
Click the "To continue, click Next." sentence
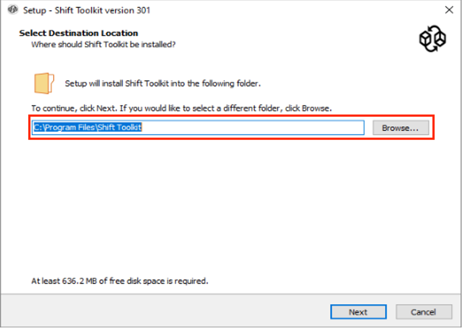point(74,108)
